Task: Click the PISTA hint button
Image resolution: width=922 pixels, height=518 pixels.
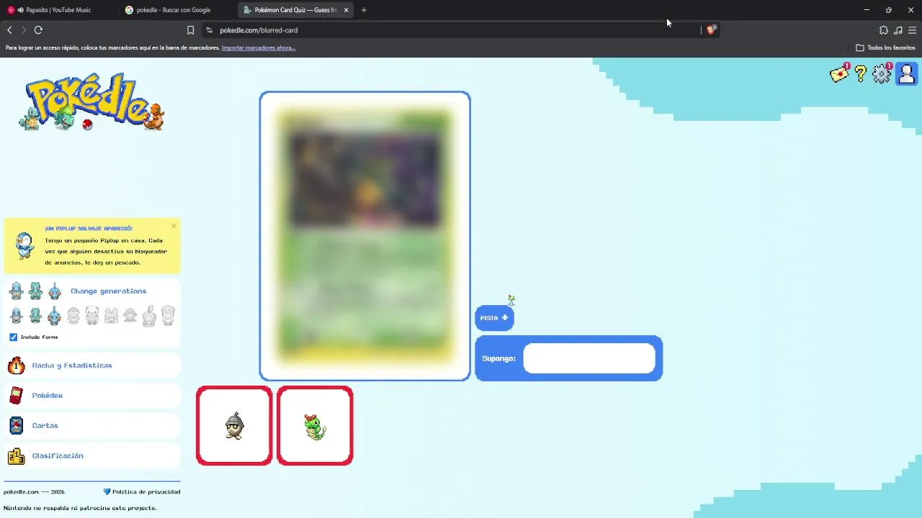Action: pyautogui.click(x=494, y=318)
